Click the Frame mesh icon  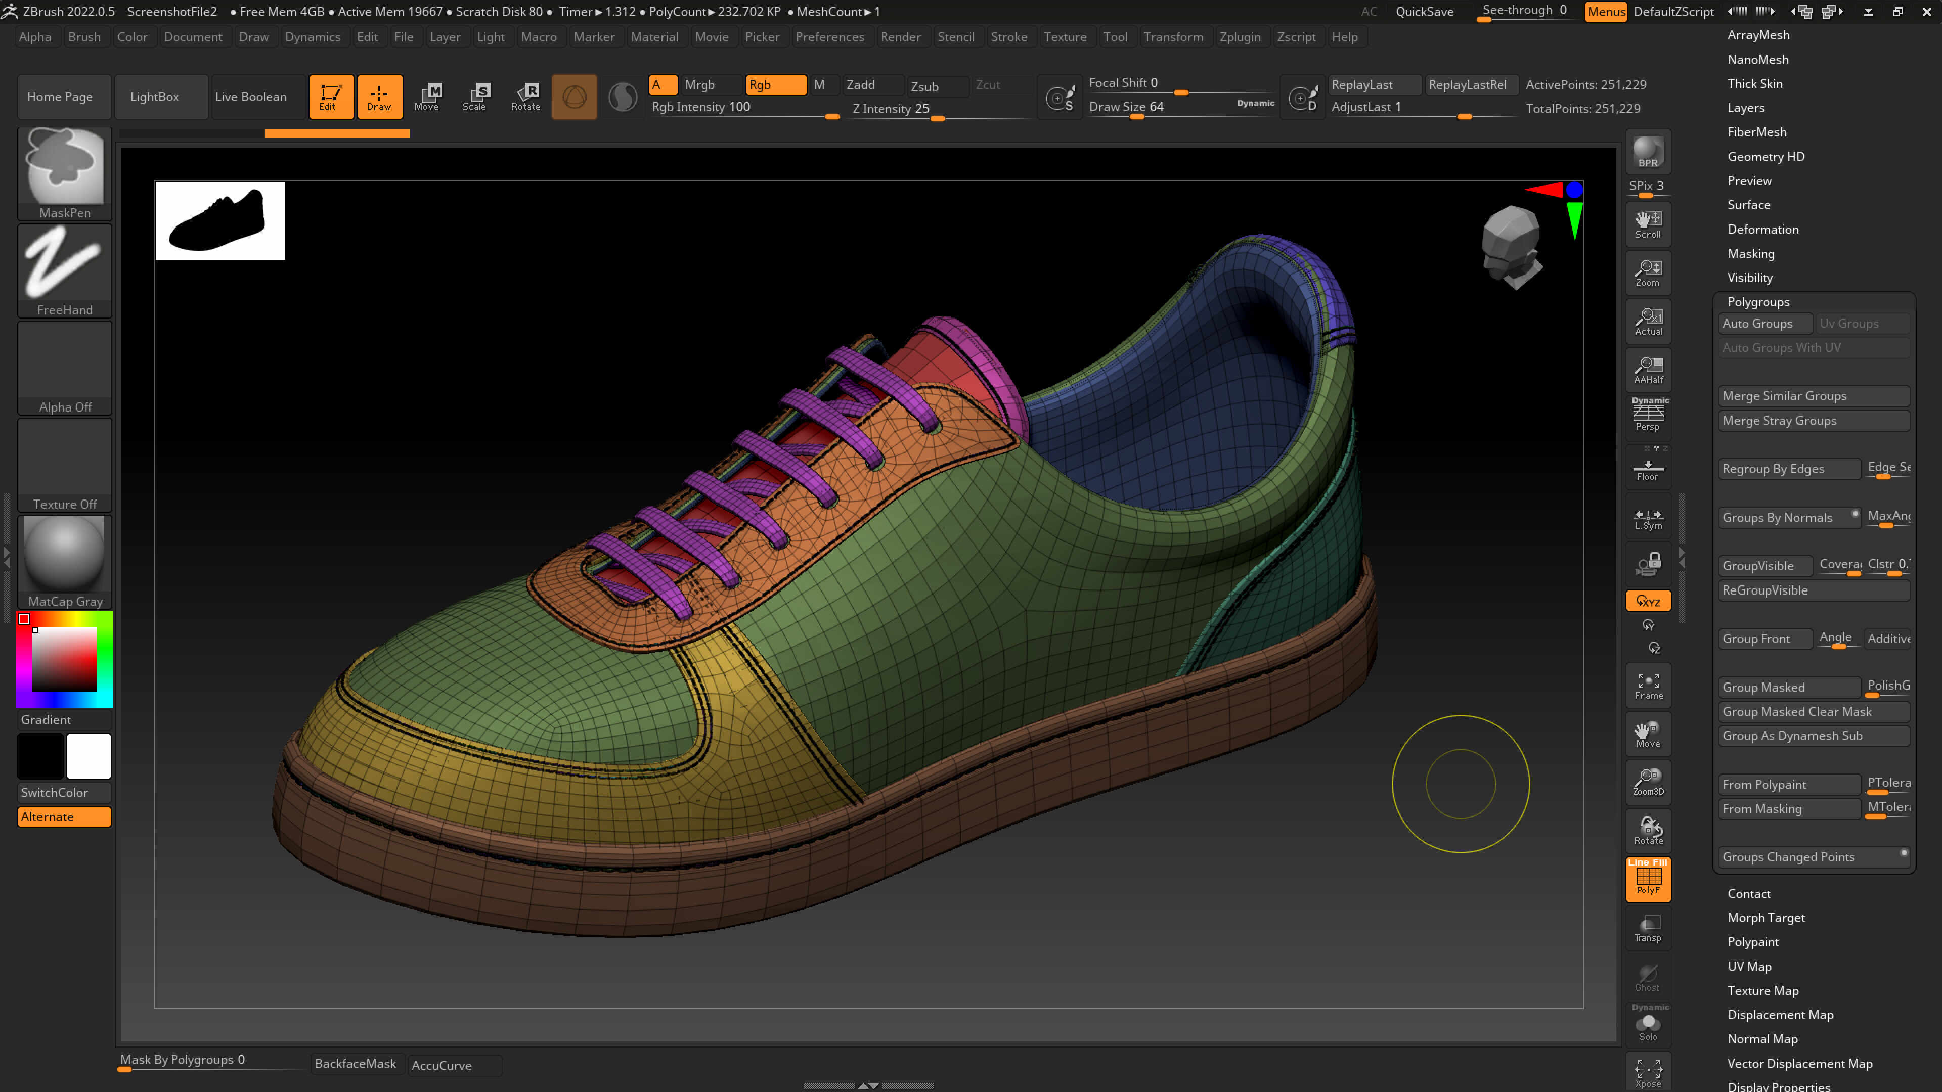(x=1648, y=686)
